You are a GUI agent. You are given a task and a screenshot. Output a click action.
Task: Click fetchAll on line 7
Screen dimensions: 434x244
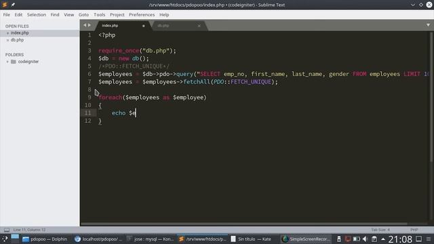(197, 82)
